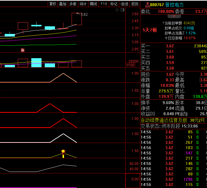The height and width of the screenshot is (188, 207).
Task: Click the latest candlestick labeled 3.62
Action: click(x=77, y=19)
